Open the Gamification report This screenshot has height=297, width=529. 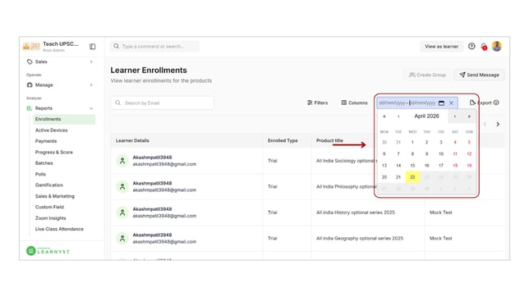[49, 185]
